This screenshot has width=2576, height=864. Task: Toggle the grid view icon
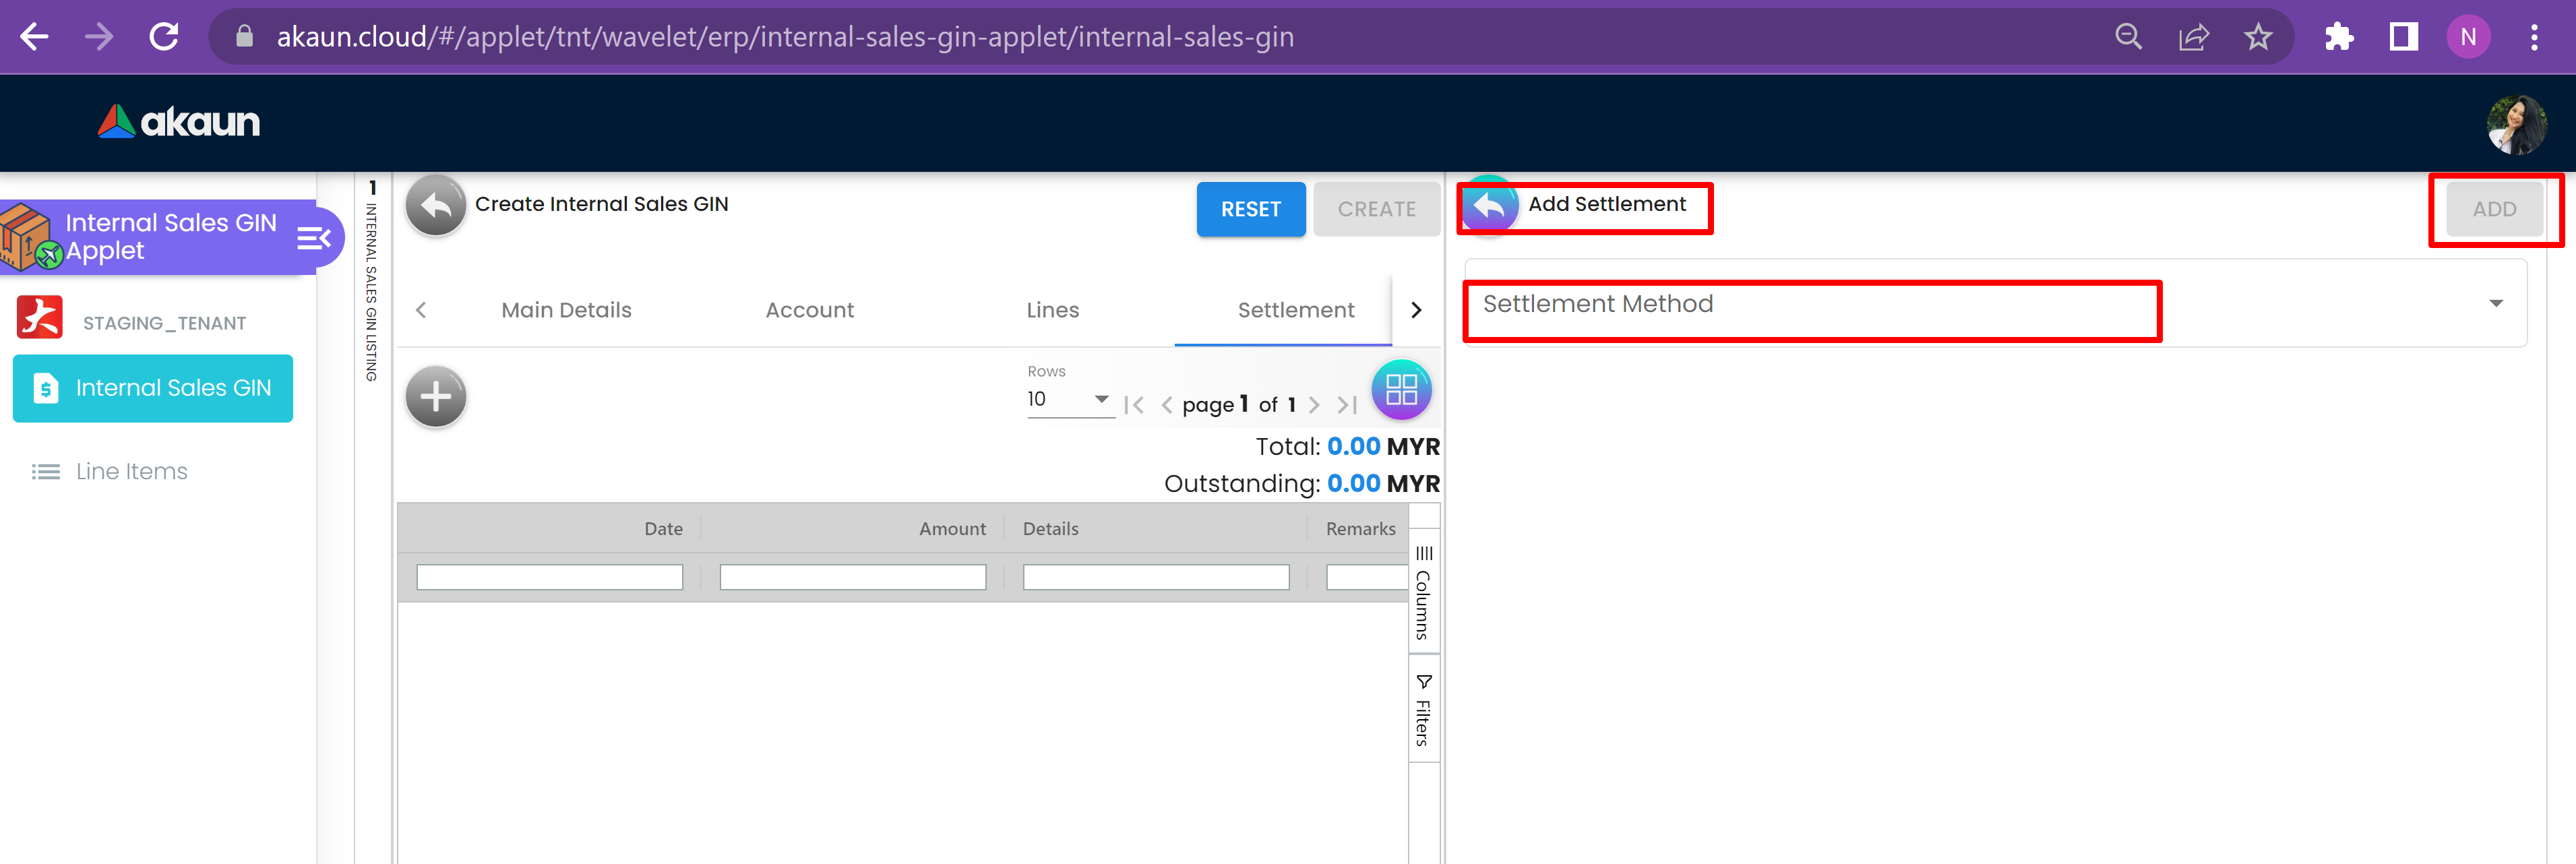point(1401,390)
